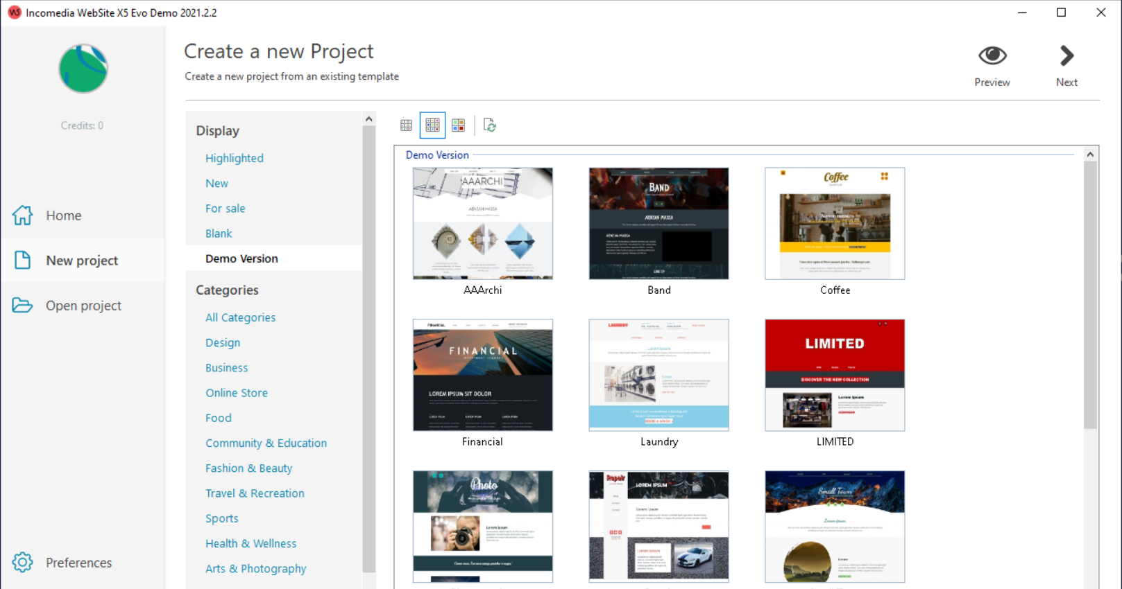Select the Photo template thumbnail
Screen dimensions: 1122x589
pyautogui.click(x=483, y=527)
